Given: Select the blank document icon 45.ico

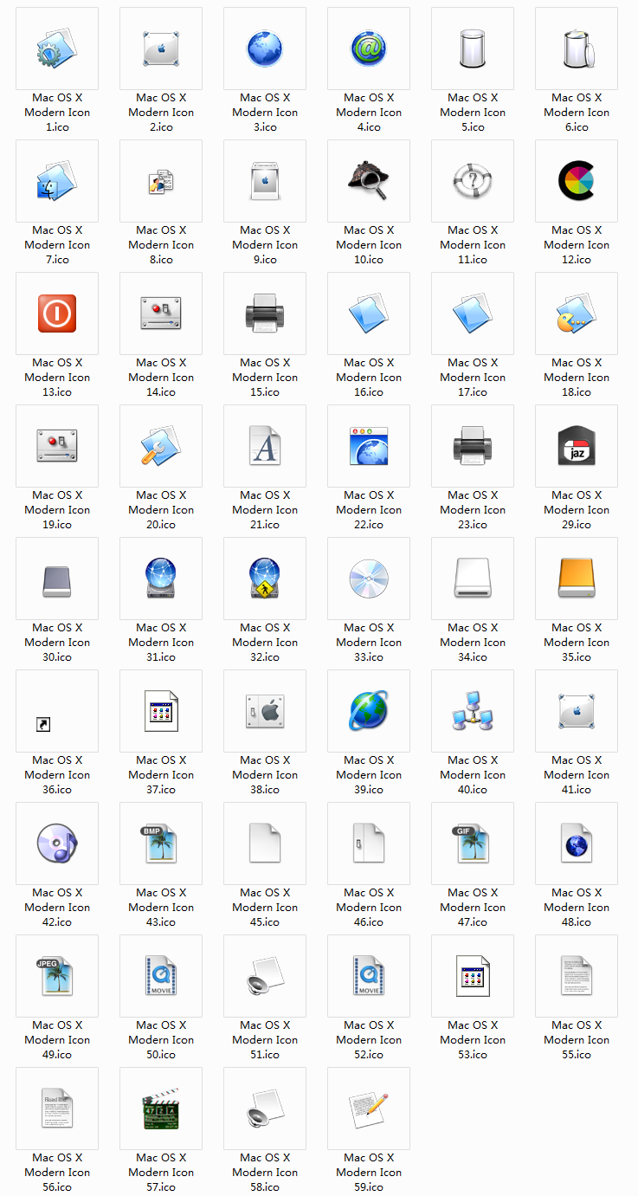Looking at the screenshot, I should tap(265, 844).
